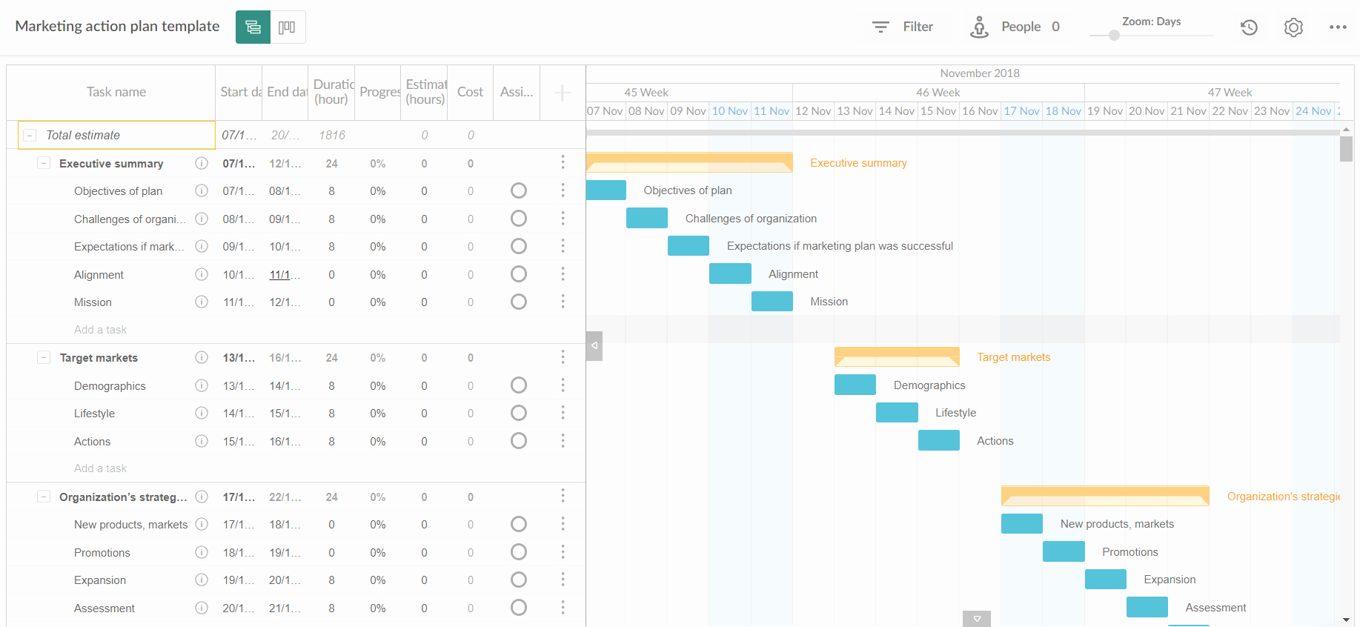Collapse the Total estimate group
Image resolution: width=1360 pixels, height=627 pixels.
click(x=30, y=136)
